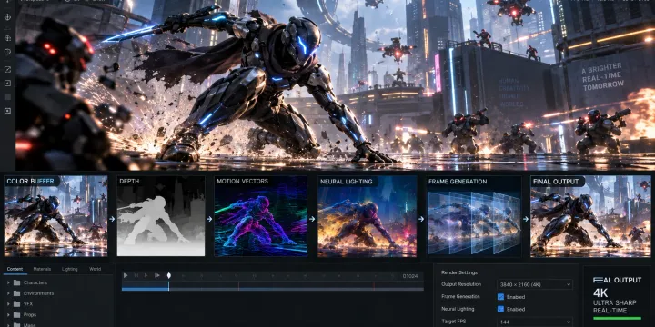The width and height of the screenshot is (655, 327).
Task: Select the edit pencil tool in left toolbar
Action: coord(7,70)
